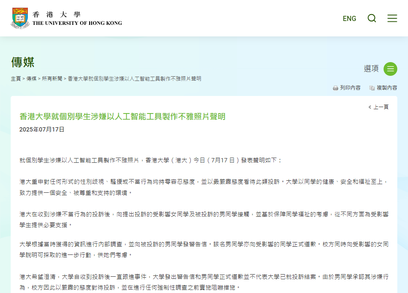Click the green circular 選項 menu button
The height and width of the screenshot is (293, 408).
click(x=390, y=69)
